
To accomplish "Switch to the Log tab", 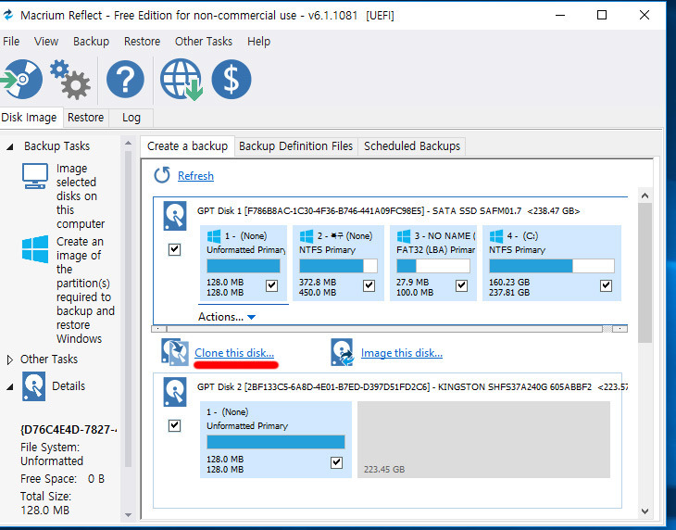I will [x=131, y=118].
